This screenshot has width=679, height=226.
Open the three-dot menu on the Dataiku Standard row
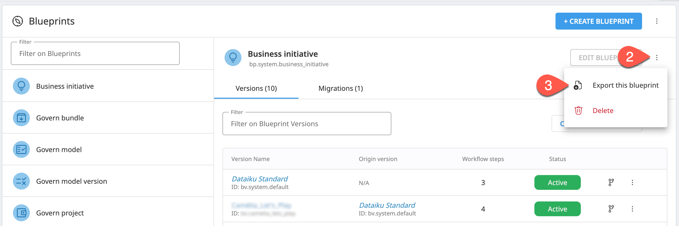(632, 182)
